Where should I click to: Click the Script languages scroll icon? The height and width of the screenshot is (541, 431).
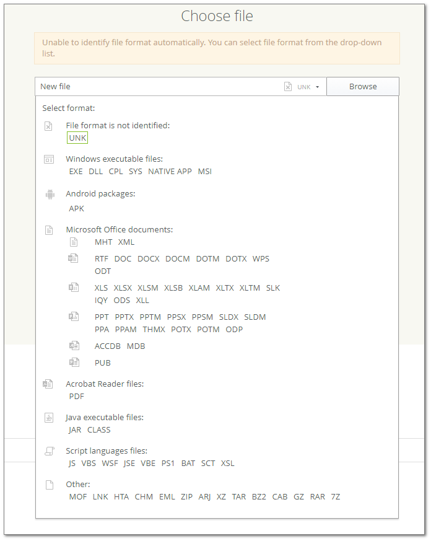[50, 451]
